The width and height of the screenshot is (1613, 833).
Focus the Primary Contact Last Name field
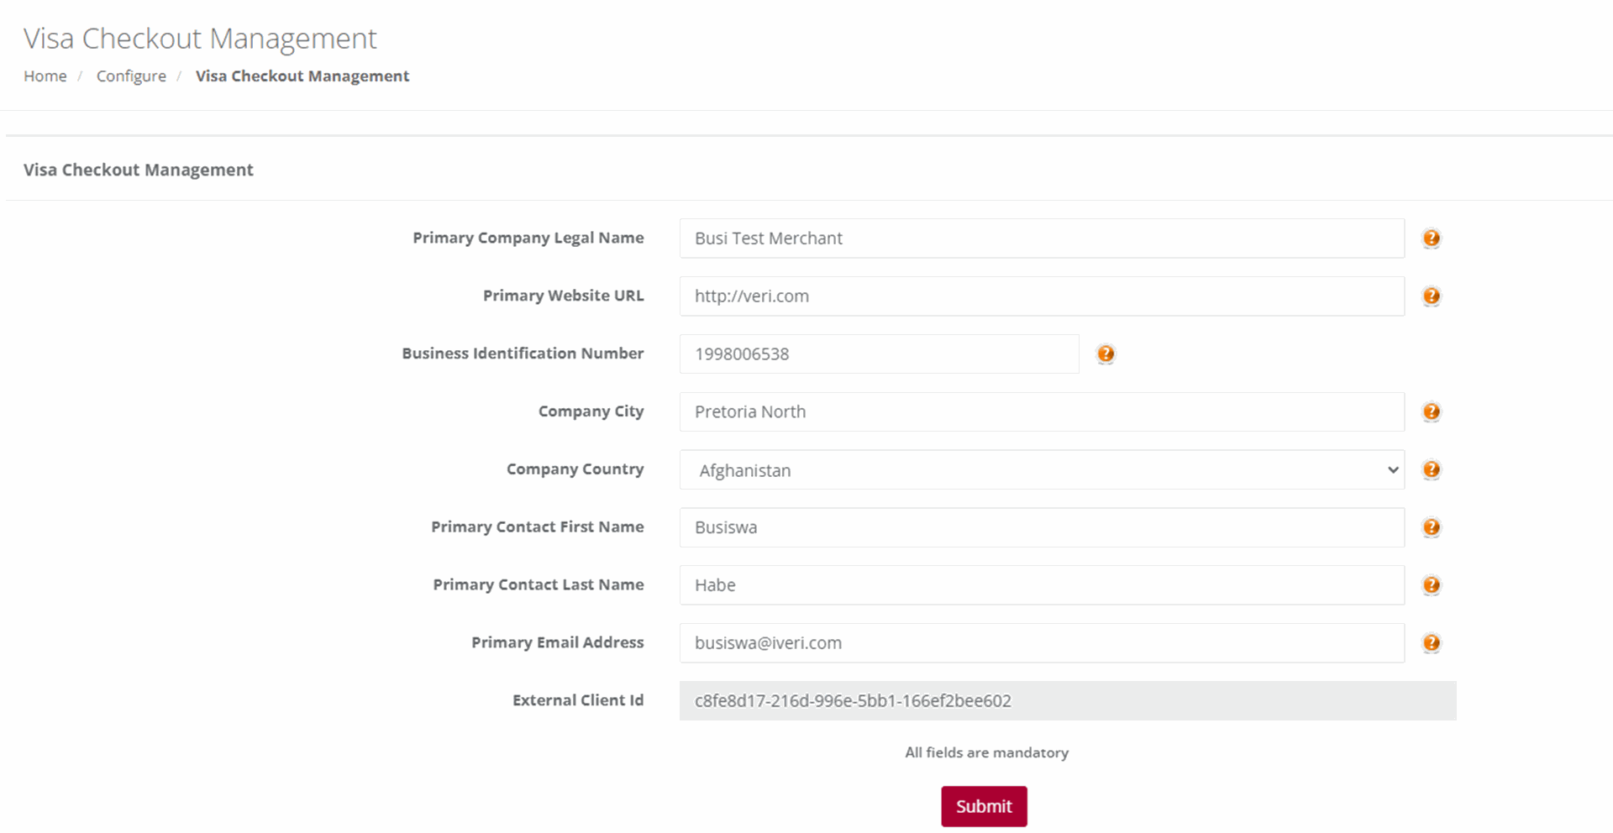[x=1042, y=585]
